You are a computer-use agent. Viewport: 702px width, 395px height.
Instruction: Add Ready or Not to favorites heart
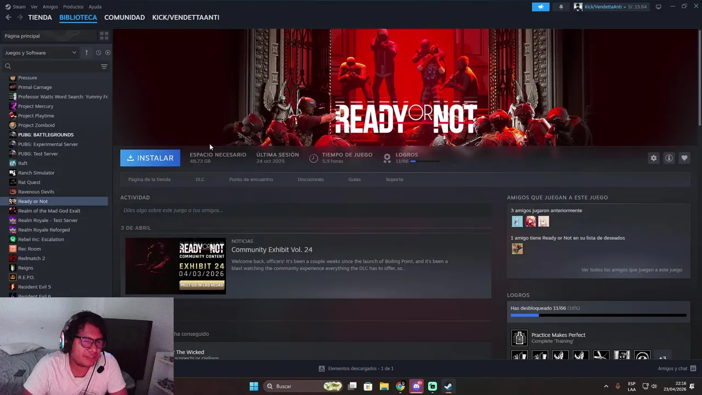pos(684,158)
